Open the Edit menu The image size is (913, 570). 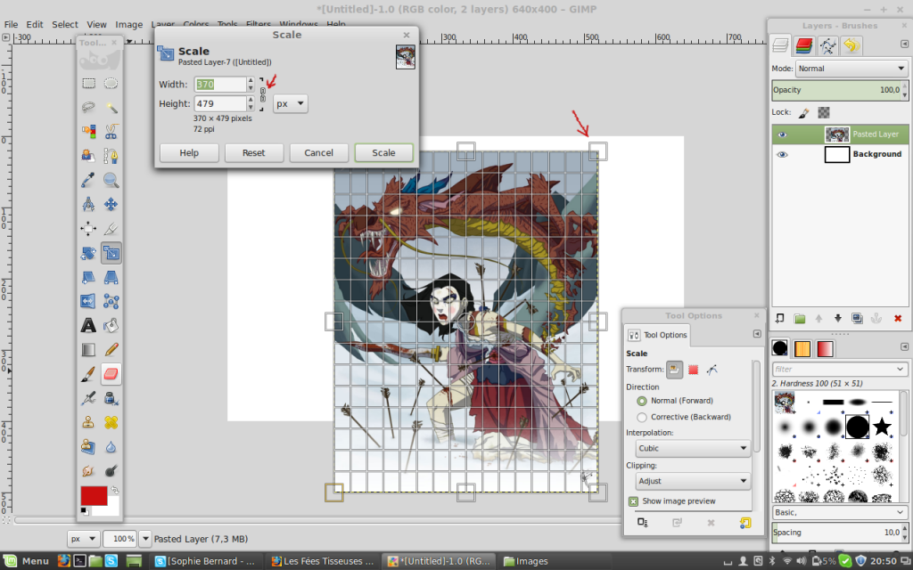point(35,24)
